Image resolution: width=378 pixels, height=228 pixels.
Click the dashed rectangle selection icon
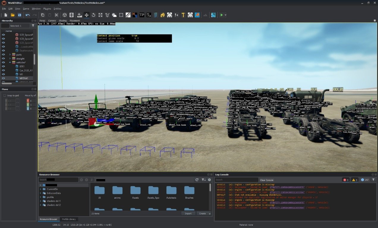coord(121,15)
